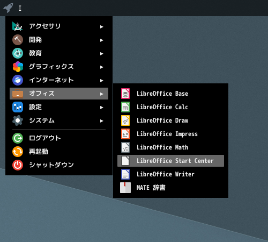
Task: Click the 開発 hammer icon
Action: point(18,40)
